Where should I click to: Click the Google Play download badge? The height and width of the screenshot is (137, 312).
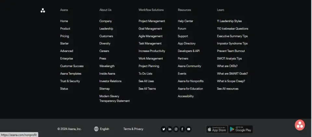pyautogui.click(x=240, y=129)
